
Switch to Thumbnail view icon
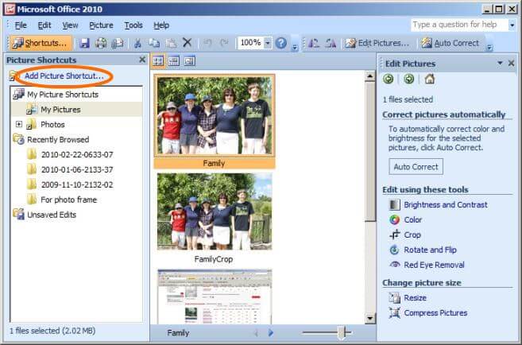tap(158, 61)
